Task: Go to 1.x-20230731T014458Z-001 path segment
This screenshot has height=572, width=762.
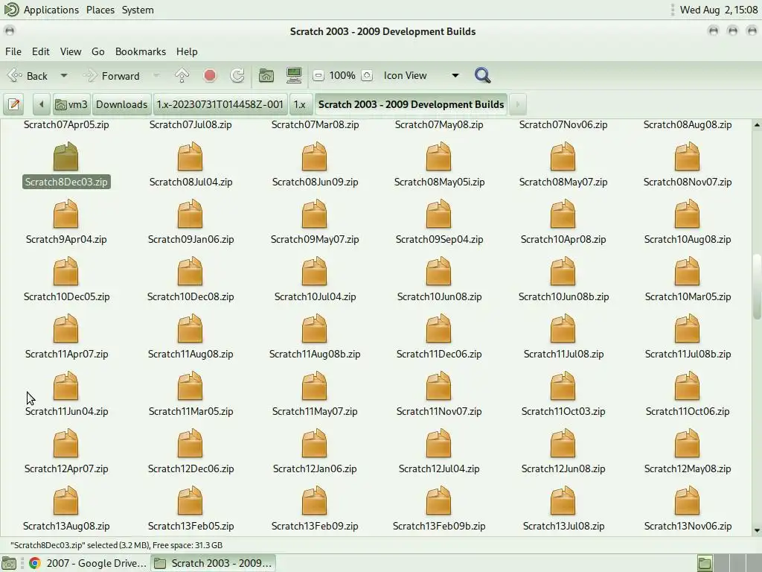Action: (220, 104)
